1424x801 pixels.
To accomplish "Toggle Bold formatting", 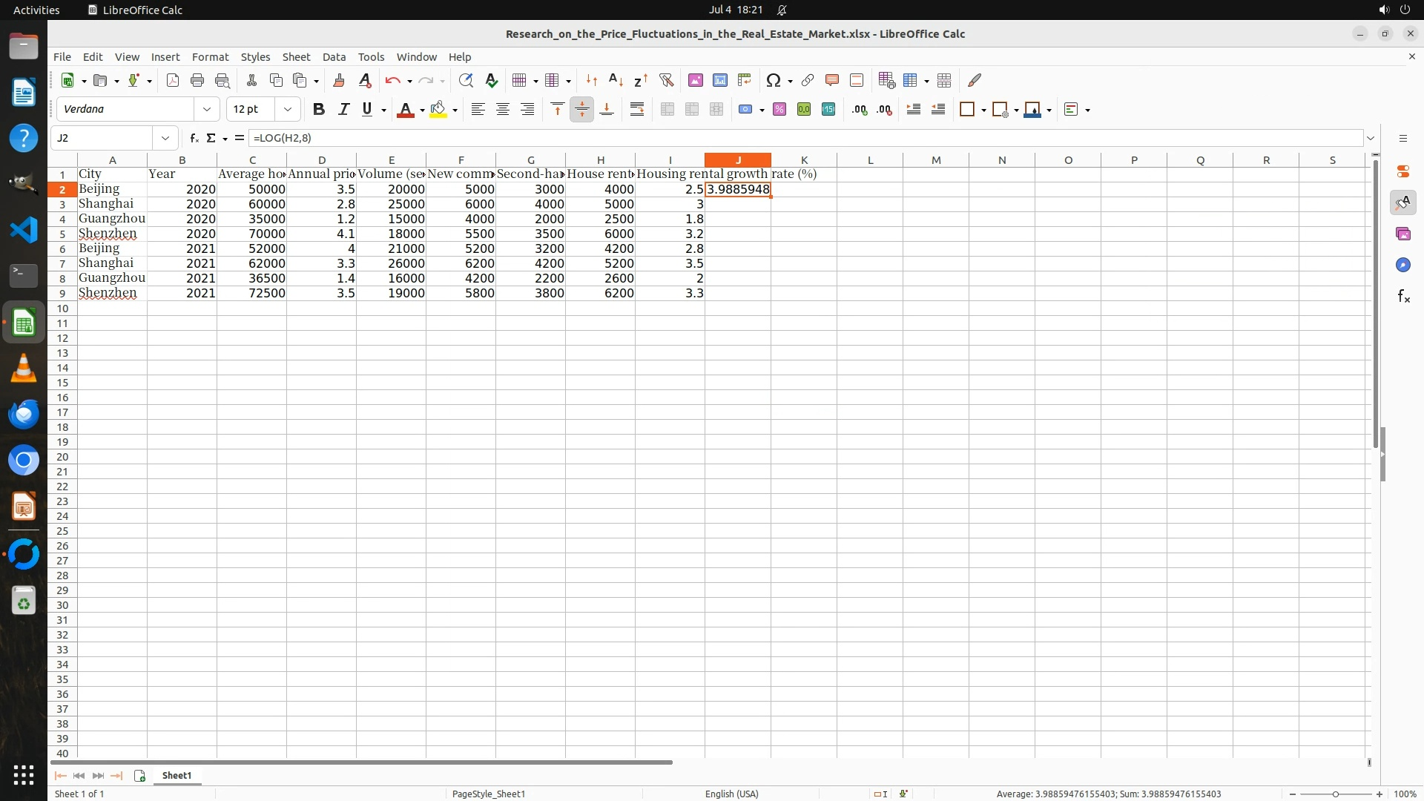I will (319, 109).
